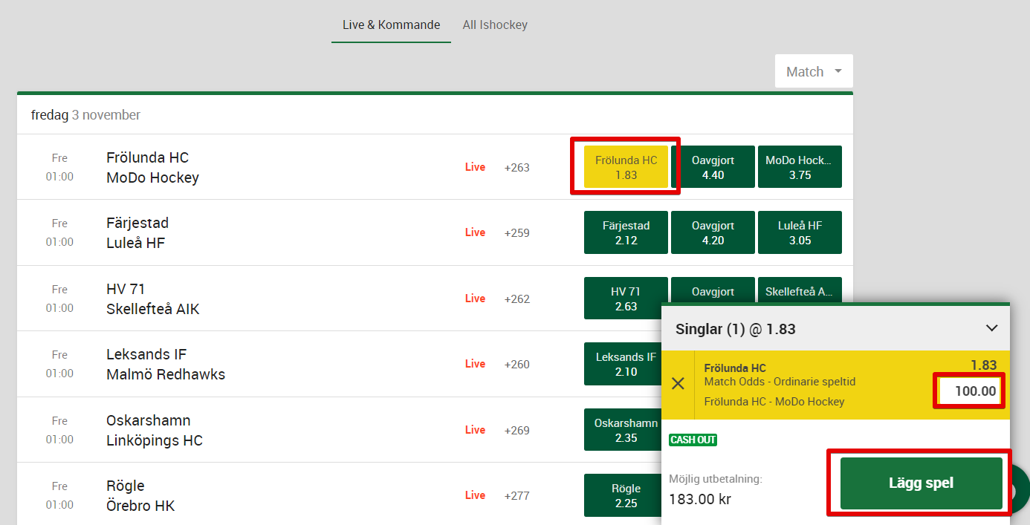1030x525 pixels.
Task: Open the HV 71 vs Skellefteå AIK match
Action: pos(153,299)
